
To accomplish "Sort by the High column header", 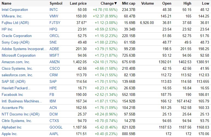I will pos(187,4).
